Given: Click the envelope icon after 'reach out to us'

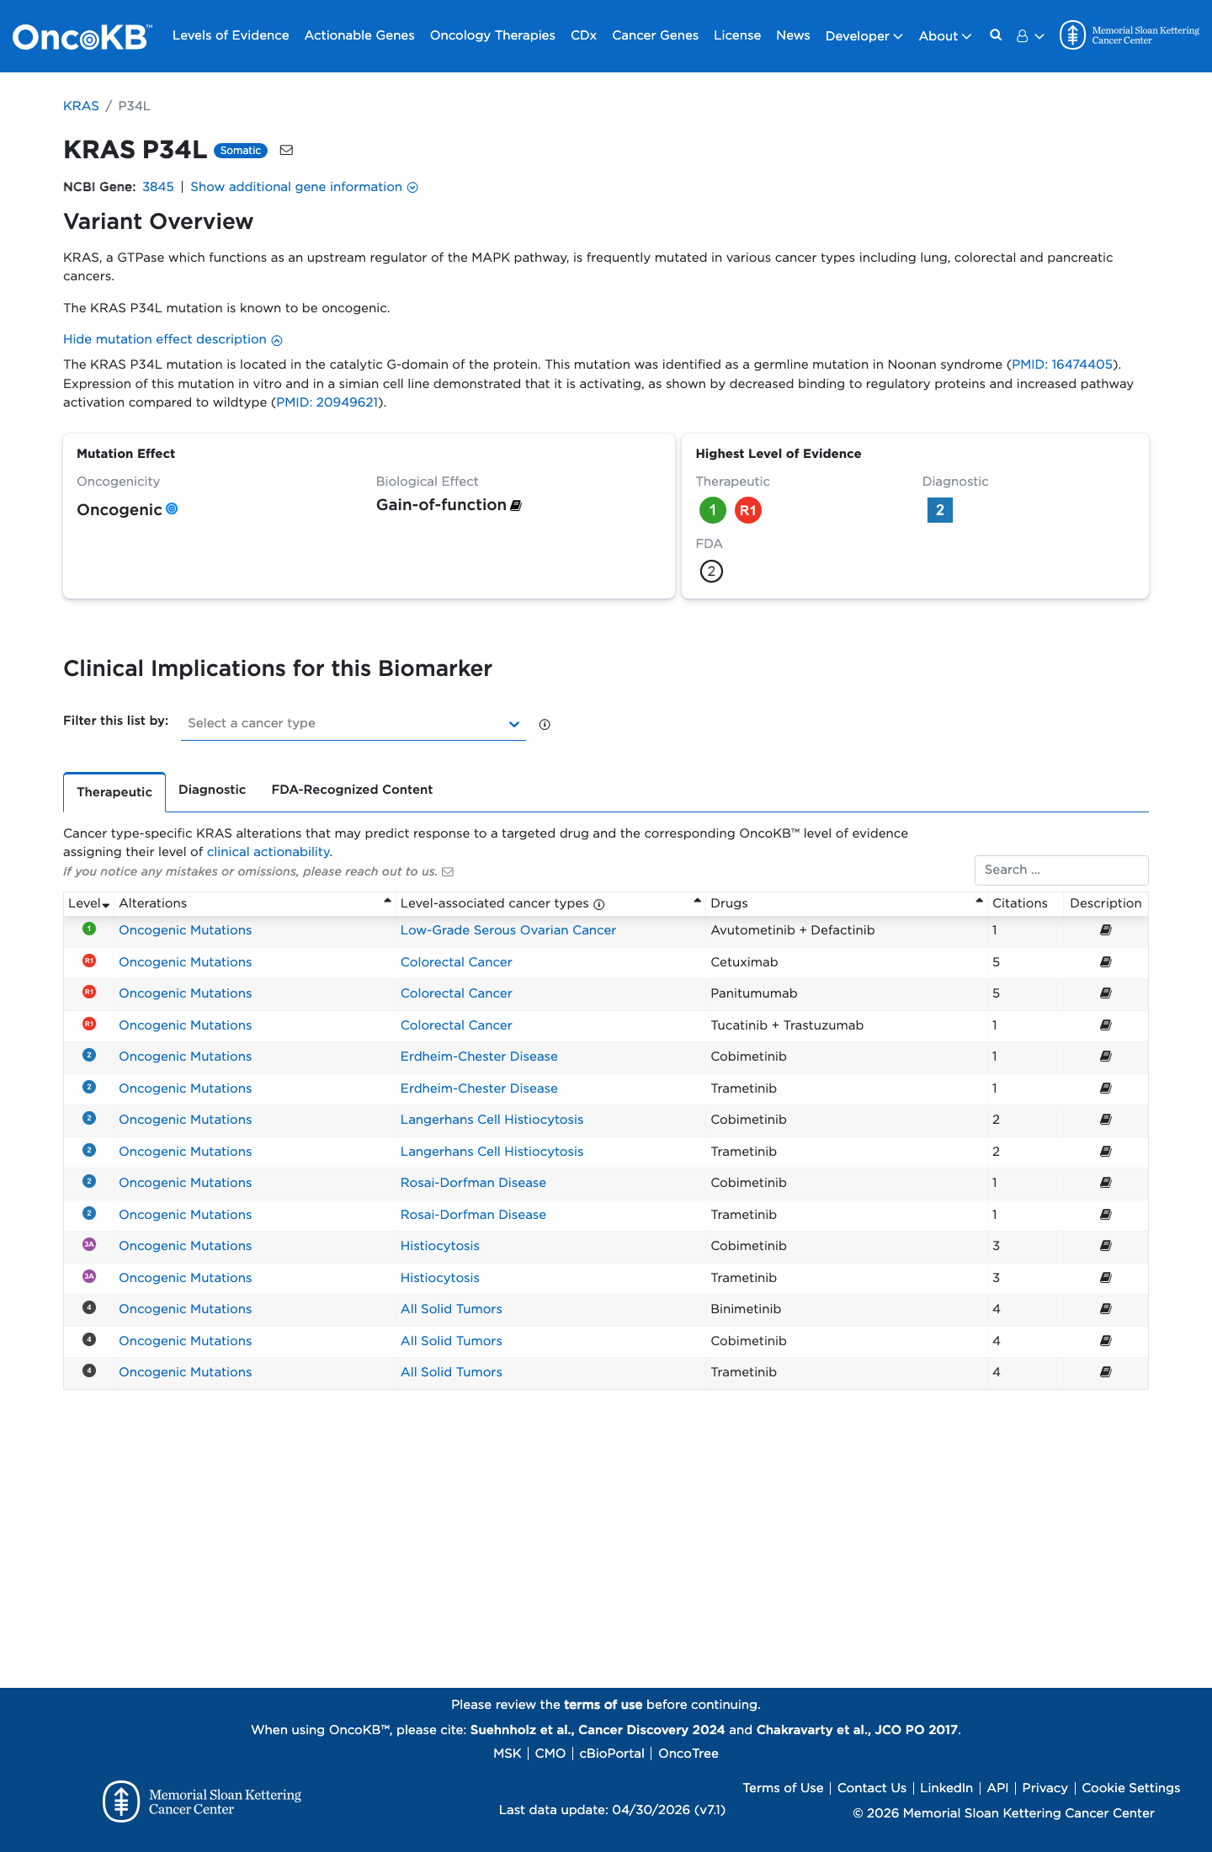Looking at the screenshot, I should coord(448,871).
